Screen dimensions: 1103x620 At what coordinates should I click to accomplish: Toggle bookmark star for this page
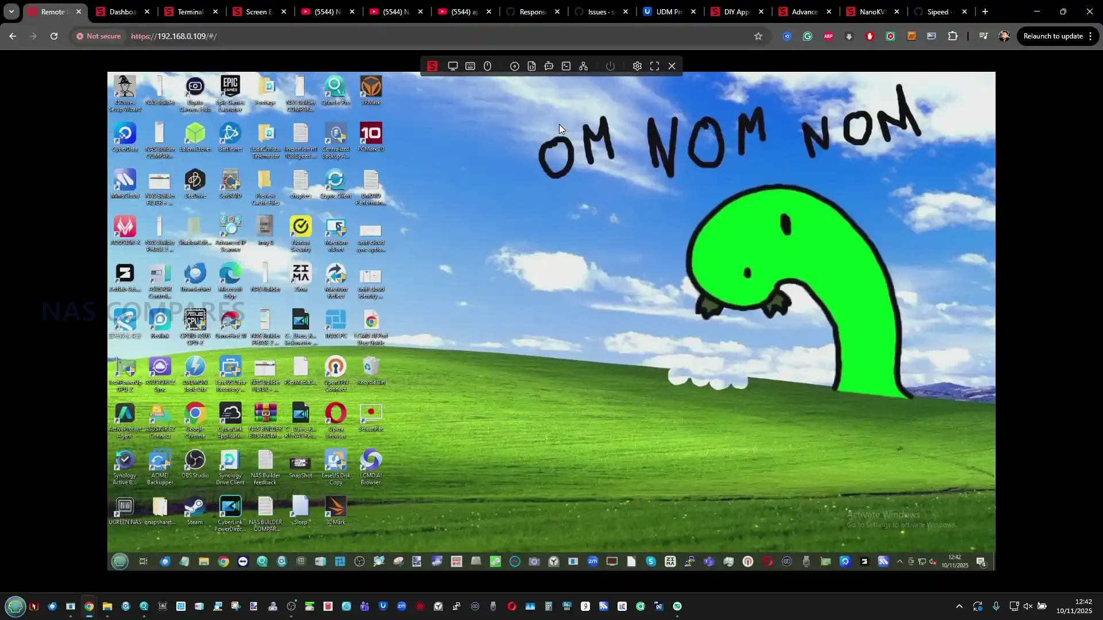[758, 36]
